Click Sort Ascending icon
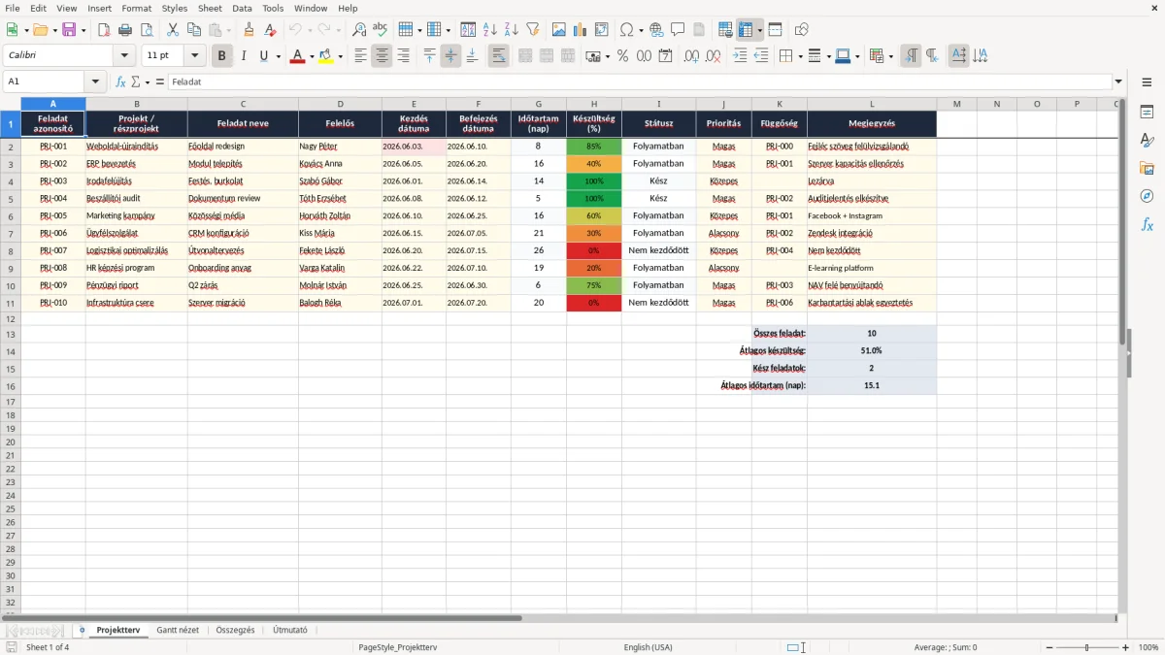 coord(490,30)
